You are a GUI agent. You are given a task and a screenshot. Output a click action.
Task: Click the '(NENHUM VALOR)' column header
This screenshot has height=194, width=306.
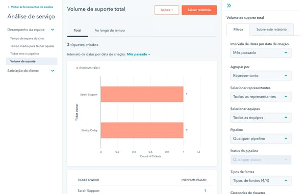(x=194, y=180)
